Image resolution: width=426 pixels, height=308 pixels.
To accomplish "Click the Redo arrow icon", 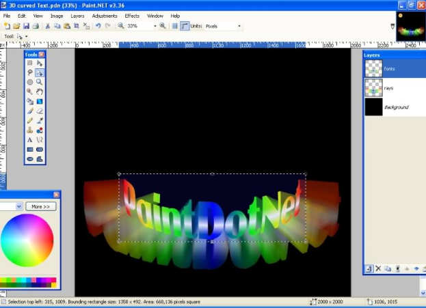I will (108, 26).
